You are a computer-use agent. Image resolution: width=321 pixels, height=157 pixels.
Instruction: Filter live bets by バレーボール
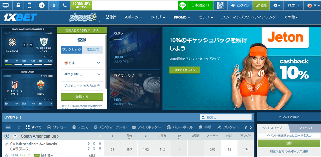(180, 127)
